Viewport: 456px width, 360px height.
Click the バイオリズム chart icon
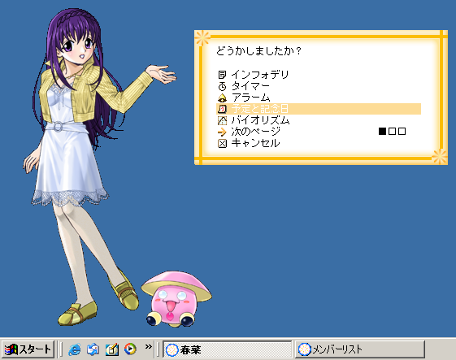222,120
